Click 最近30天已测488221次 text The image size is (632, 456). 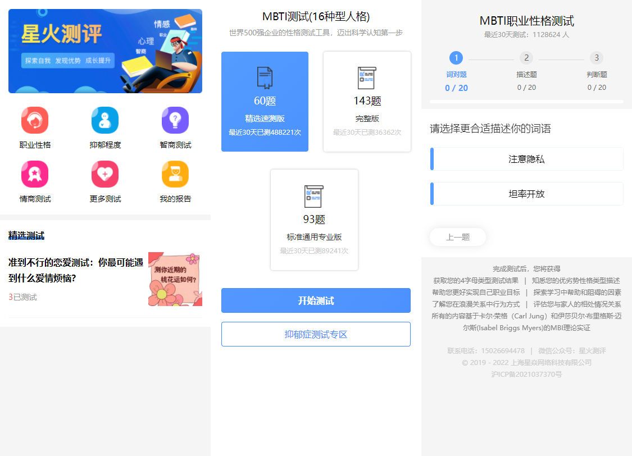[265, 132]
